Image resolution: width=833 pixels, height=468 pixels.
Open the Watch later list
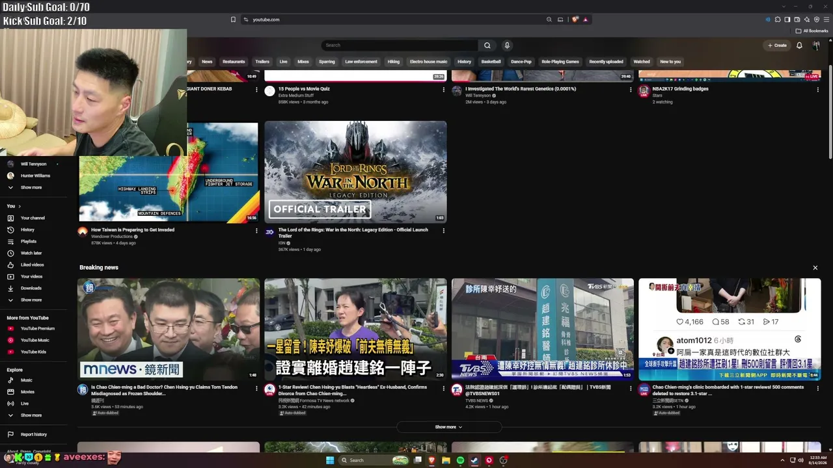pos(31,253)
